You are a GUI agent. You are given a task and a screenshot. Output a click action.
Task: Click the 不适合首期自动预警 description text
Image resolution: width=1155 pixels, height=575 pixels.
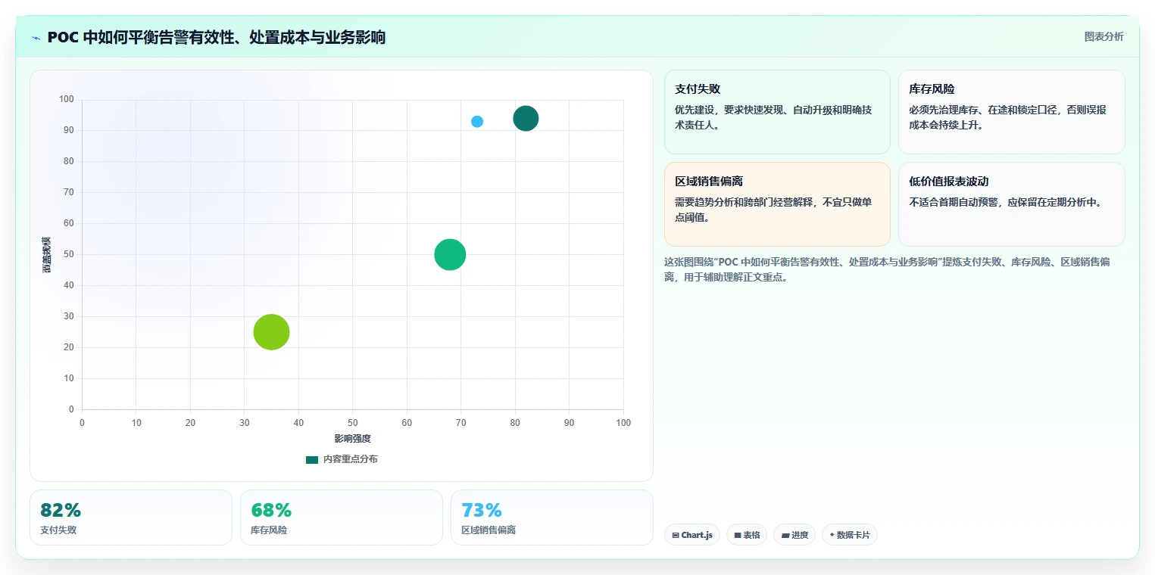point(1005,202)
